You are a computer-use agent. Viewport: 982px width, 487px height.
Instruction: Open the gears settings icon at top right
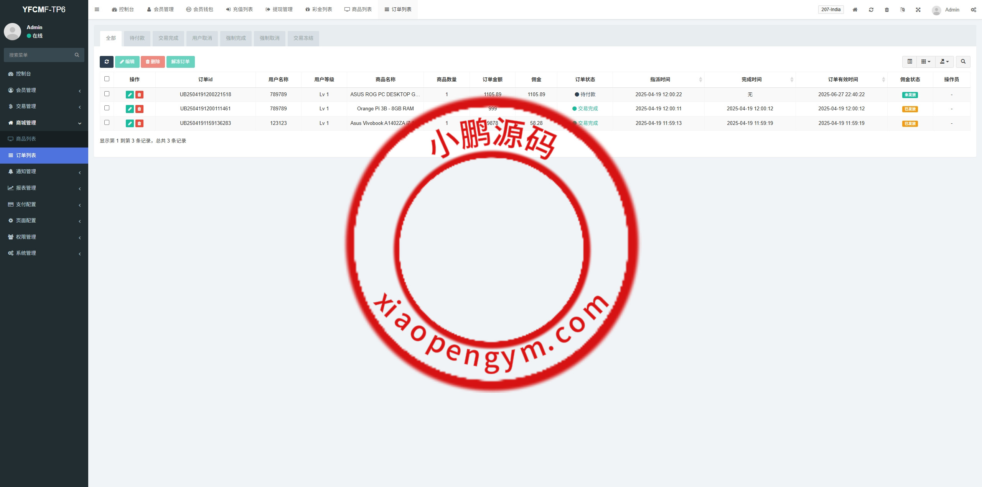tap(973, 10)
